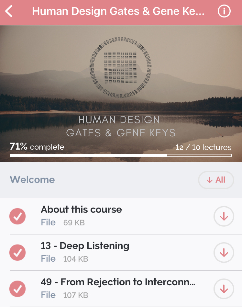Toggle completion check for 49 - From Rejection
This screenshot has width=242, height=307.
(17, 289)
